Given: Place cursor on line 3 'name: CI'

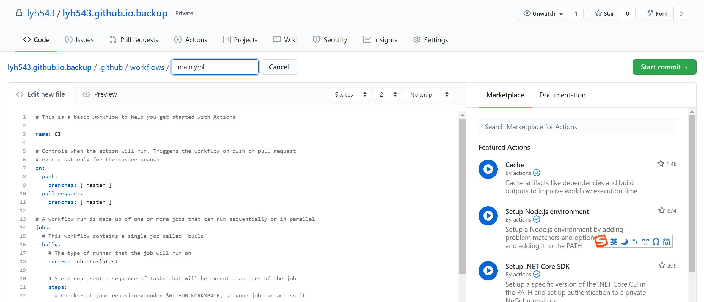Looking at the screenshot, I should (48, 134).
